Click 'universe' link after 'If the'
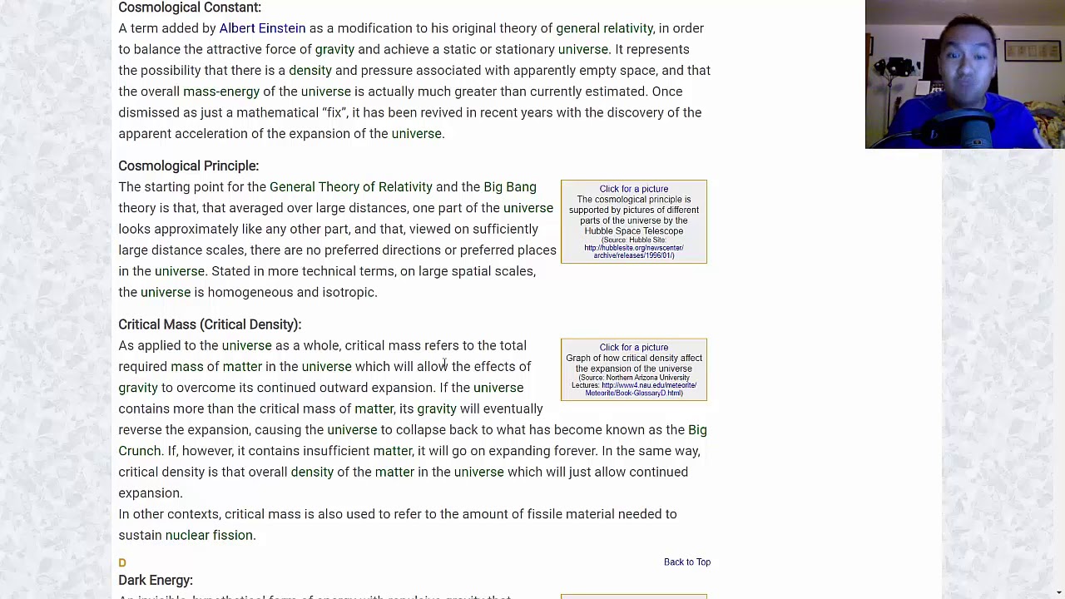 point(498,388)
